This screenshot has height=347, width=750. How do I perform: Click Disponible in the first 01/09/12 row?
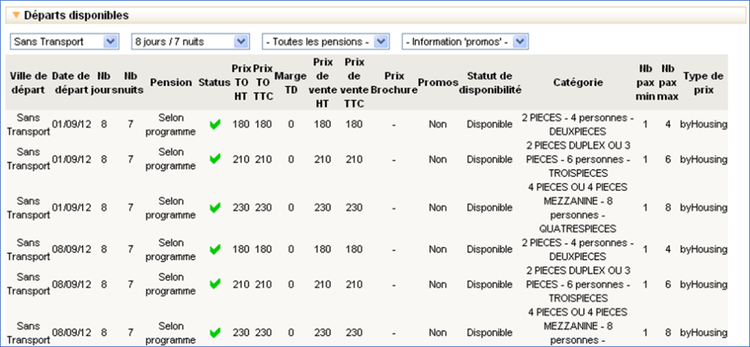pyautogui.click(x=489, y=124)
